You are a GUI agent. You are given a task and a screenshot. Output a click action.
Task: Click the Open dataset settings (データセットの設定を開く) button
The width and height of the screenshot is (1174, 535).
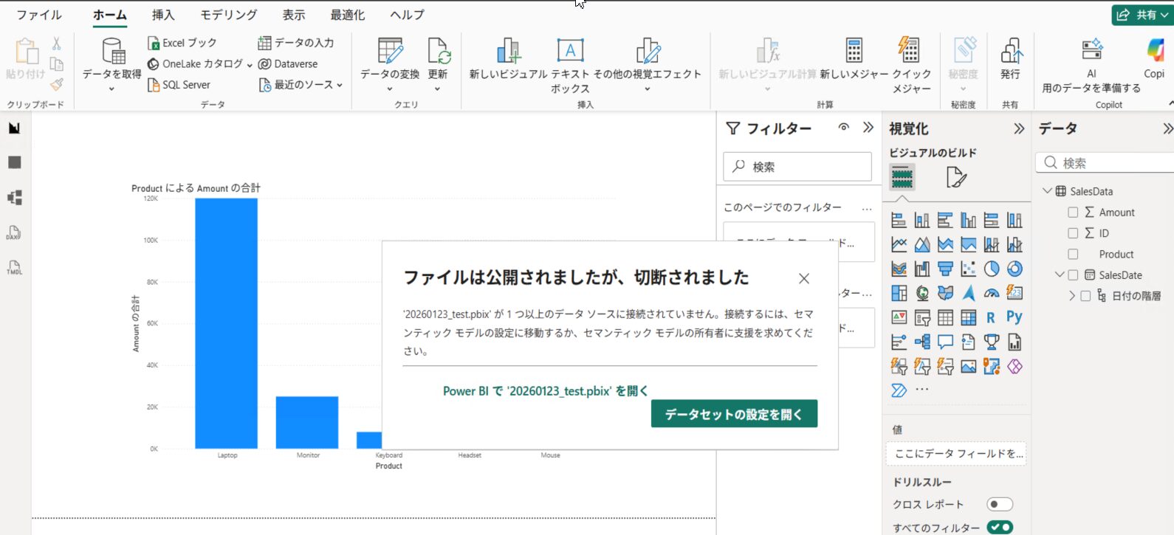pos(734,414)
